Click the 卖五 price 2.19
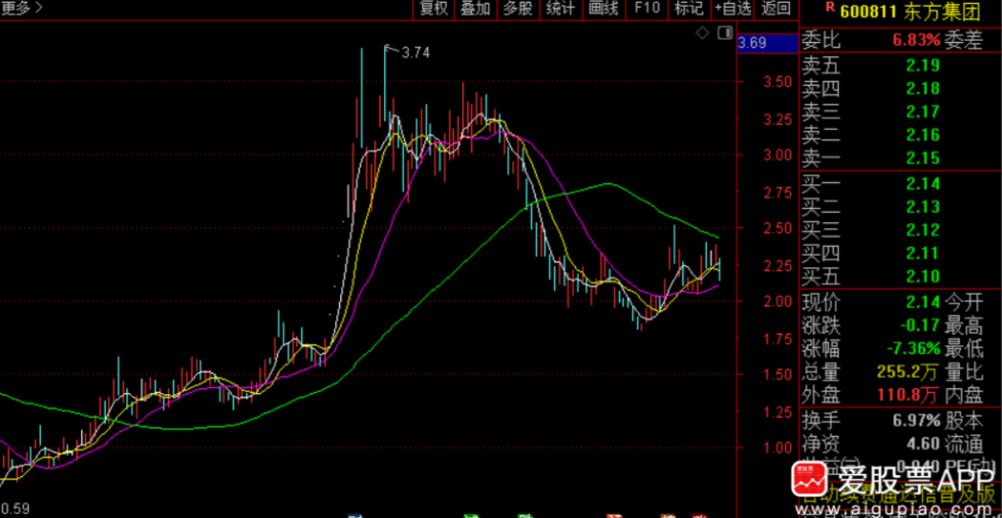1002x518 pixels. click(922, 65)
